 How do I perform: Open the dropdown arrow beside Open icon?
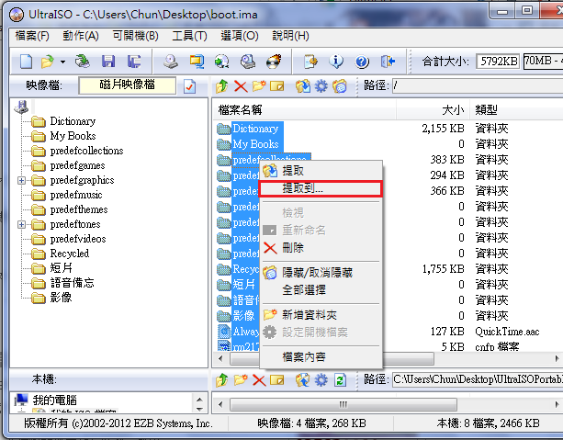(x=62, y=62)
